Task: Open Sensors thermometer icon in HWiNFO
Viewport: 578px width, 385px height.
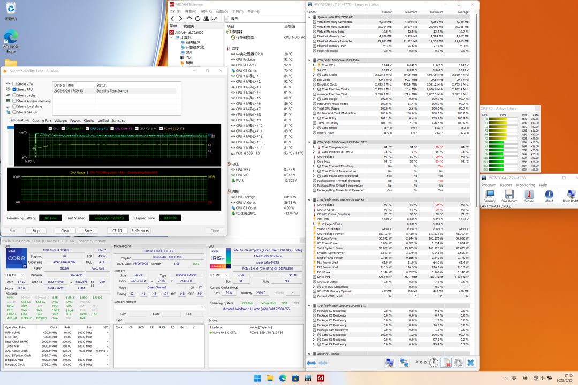Action: coord(529,195)
